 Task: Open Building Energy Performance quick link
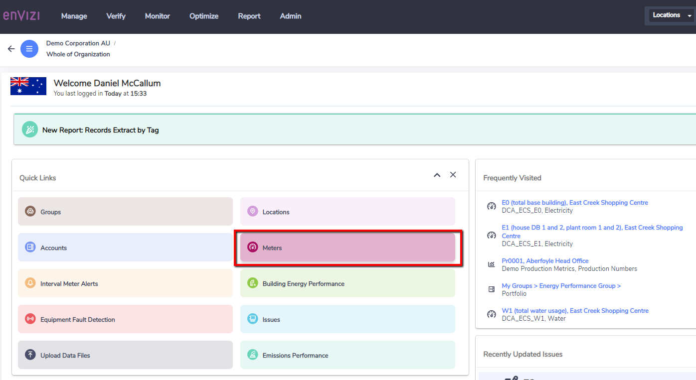348,283
